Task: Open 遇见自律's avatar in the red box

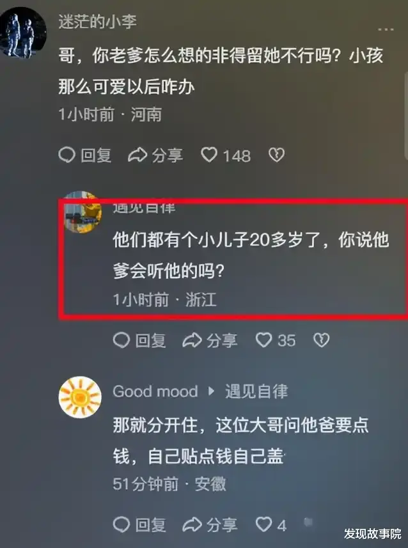Action: 83,212
